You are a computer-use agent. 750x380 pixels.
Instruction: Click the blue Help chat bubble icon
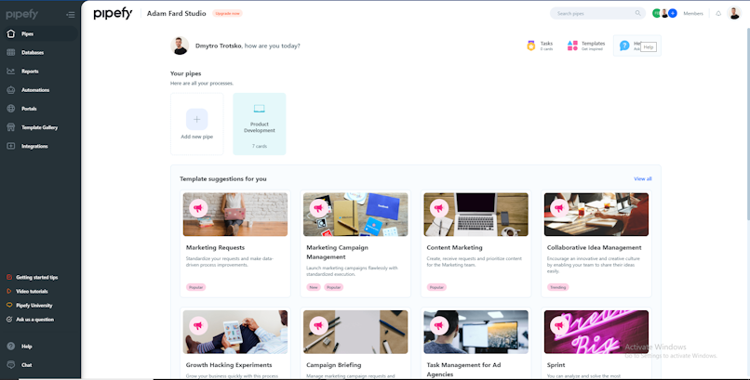tap(624, 46)
